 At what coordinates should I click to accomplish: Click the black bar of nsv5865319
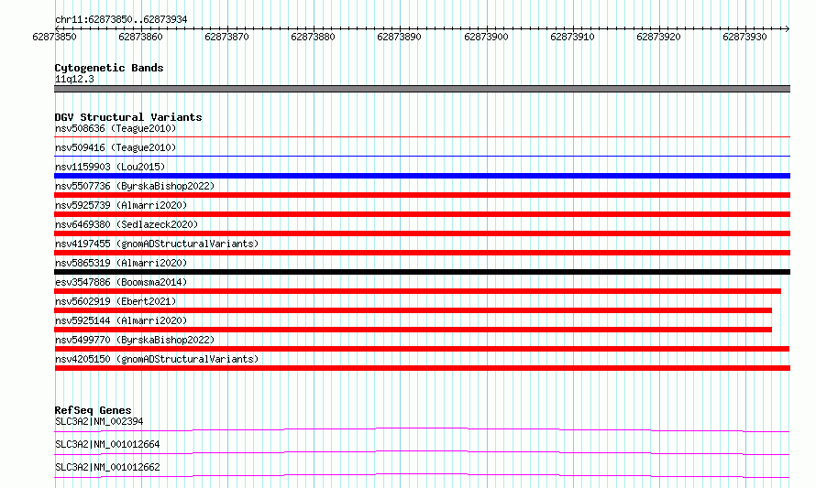[422, 272]
